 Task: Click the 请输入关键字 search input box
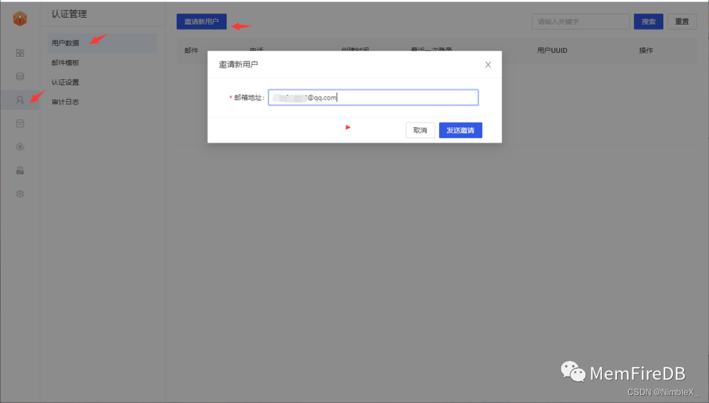tap(580, 21)
